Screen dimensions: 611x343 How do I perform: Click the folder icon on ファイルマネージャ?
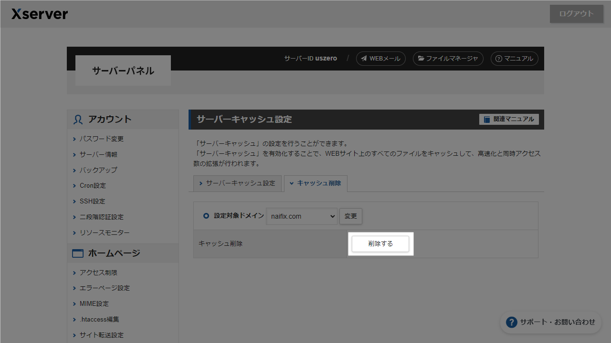[x=421, y=59]
